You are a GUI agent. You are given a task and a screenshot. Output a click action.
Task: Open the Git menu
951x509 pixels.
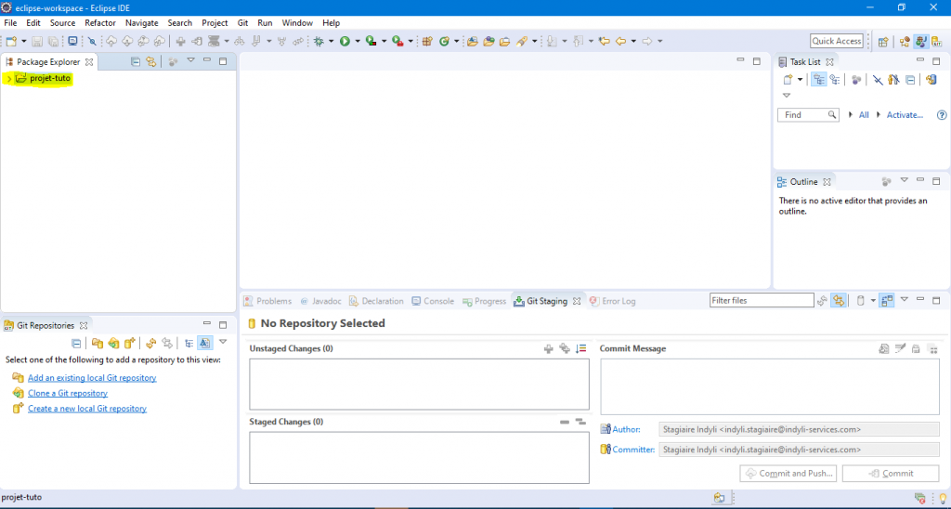(242, 23)
